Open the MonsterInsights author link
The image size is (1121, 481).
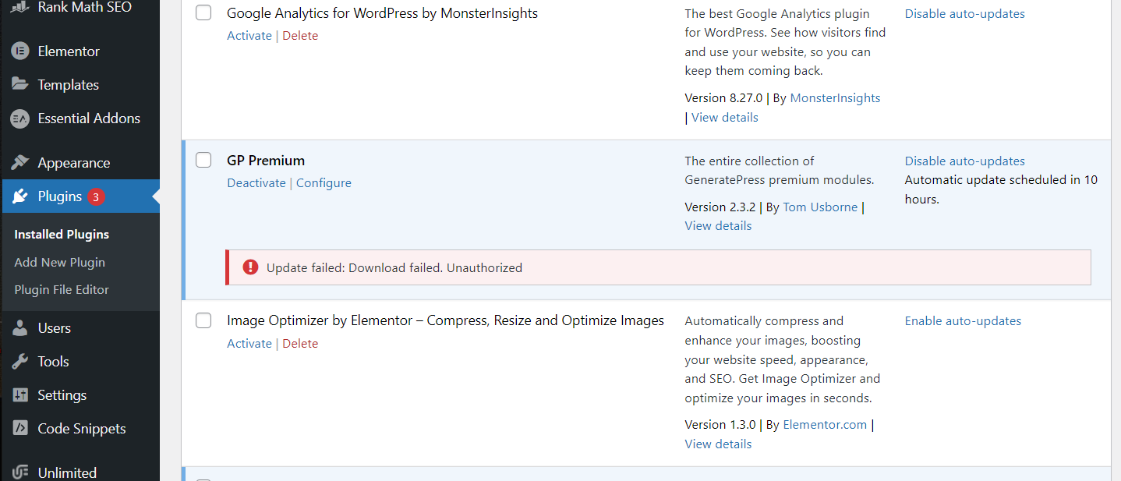tap(835, 98)
